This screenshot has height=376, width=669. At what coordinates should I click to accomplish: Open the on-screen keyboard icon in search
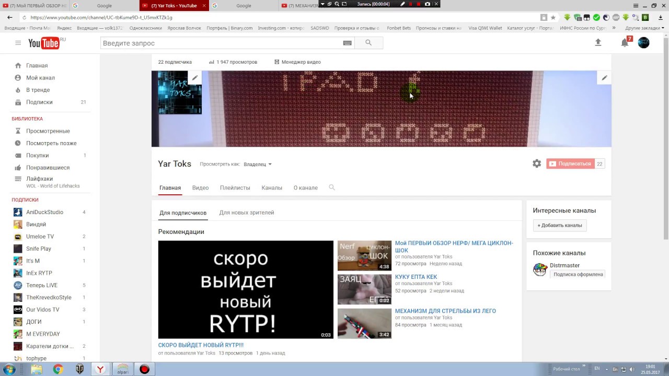pyautogui.click(x=347, y=43)
